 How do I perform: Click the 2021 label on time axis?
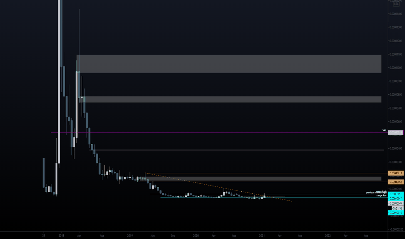tap(262, 236)
